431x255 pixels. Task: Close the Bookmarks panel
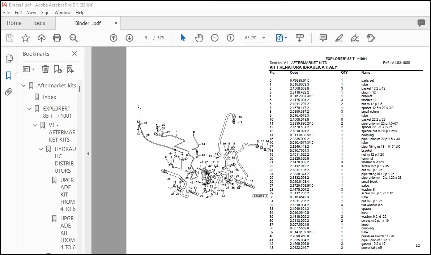click(74, 53)
